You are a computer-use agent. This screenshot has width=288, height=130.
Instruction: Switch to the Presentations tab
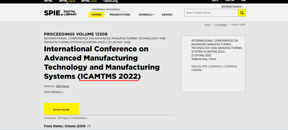120,15
